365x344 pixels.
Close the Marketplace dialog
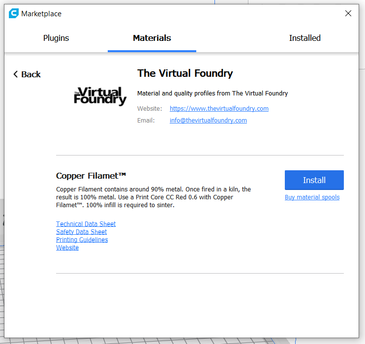(x=348, y=13)
